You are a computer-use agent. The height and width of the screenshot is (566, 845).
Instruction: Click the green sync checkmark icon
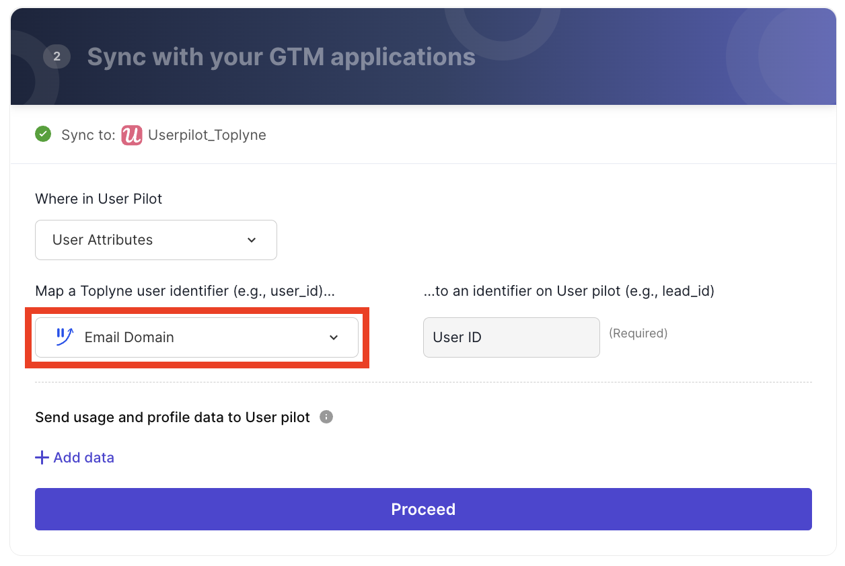pos(43,134)
